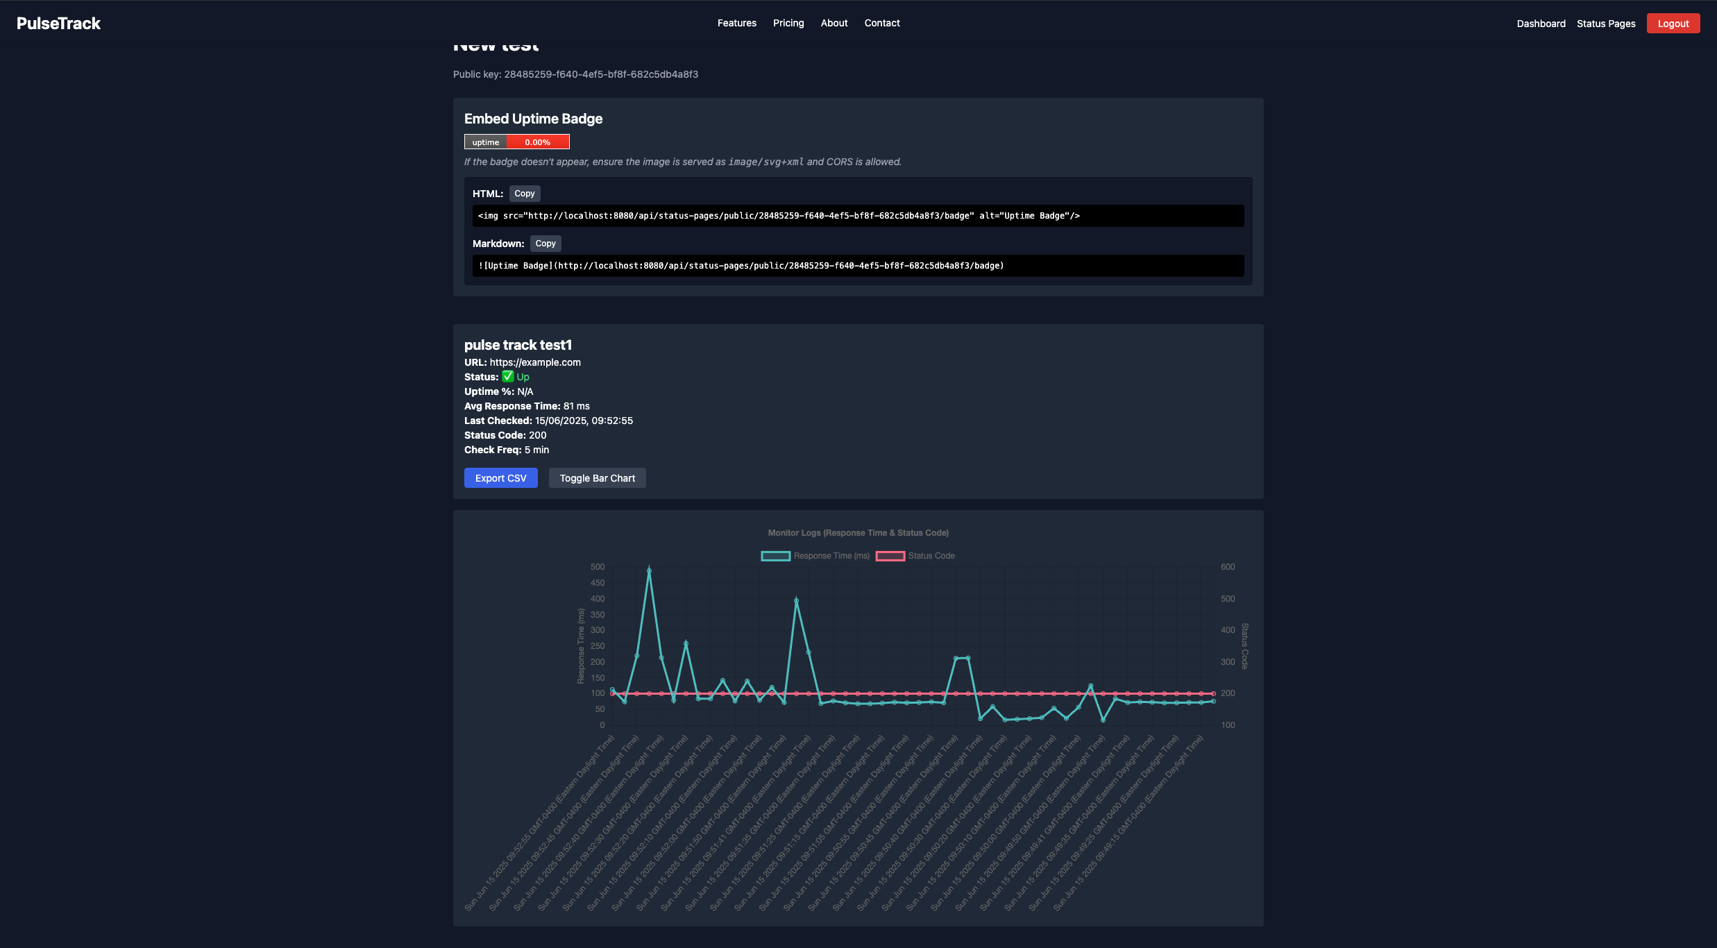Click the Last Checked timestamp text
The height and width of the screenshot is (948, 1717).
point(548,421)
